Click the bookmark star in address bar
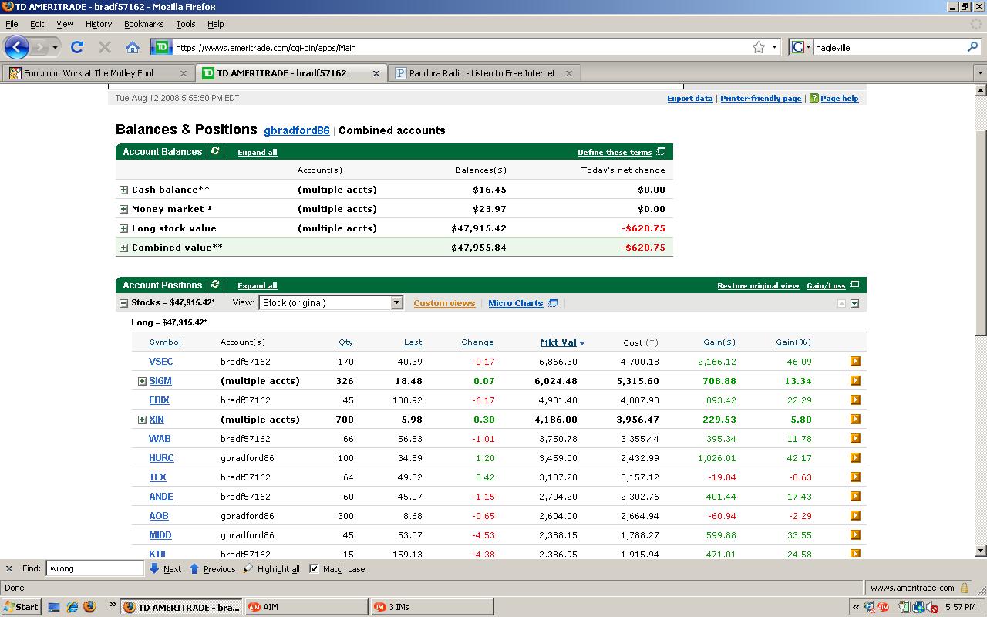The image size is (987, 617). 759,47
